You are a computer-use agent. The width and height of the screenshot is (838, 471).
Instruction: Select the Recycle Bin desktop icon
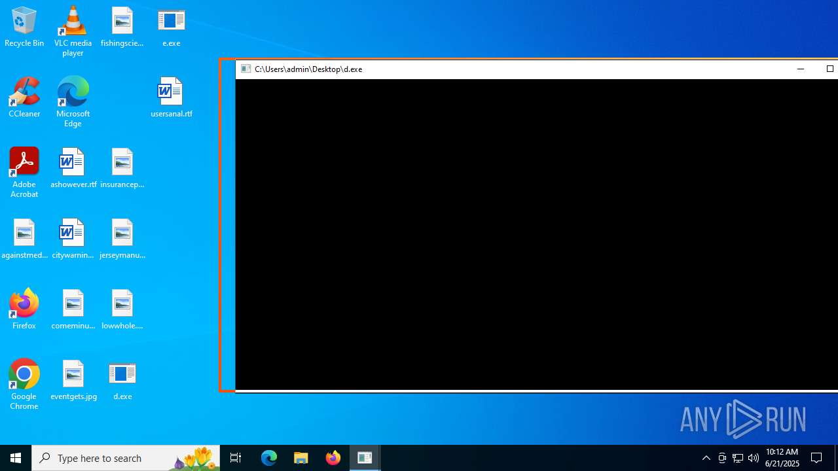24,27
